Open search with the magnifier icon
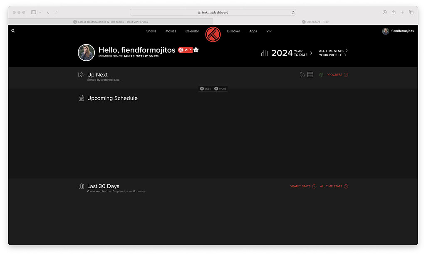This screenshot has height=255, width=426. [x=12, y=31]
